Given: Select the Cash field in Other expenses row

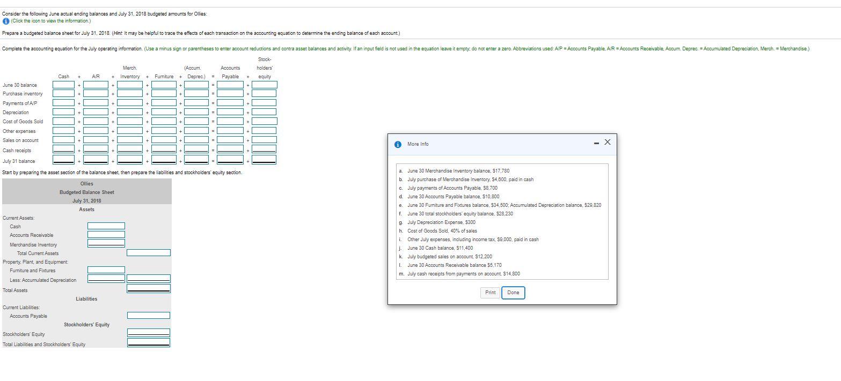Looking at the screenshot, I should [63, 130].
